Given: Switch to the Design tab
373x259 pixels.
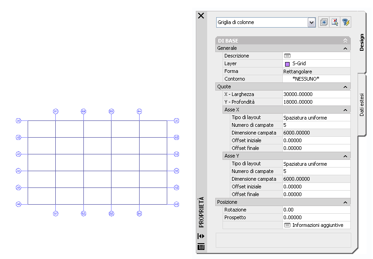Looking at the screenshot, I should pos(362,42).
